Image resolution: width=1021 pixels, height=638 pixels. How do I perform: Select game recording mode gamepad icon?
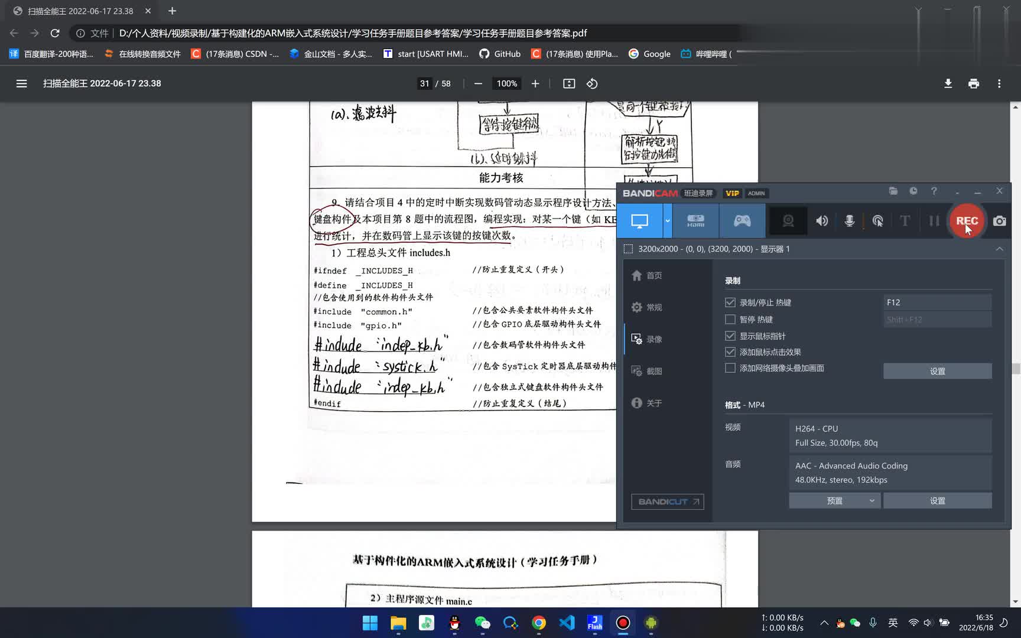pyautogui.click(x=742, y=221)
